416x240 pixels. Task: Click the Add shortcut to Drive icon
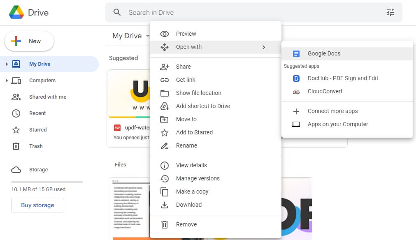coord(165,106)
